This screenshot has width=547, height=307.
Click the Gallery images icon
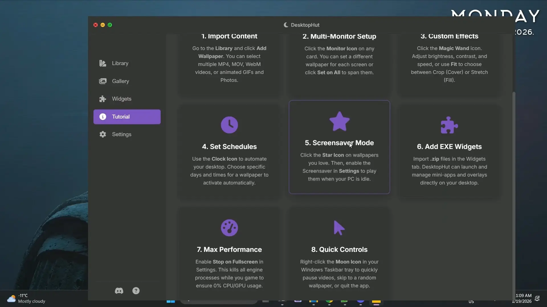[103, 81]
